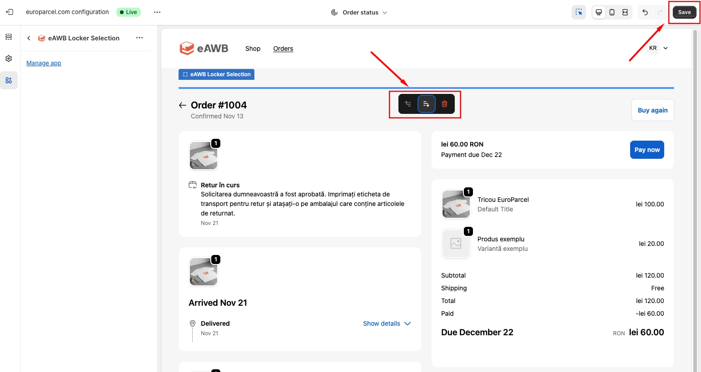Go back using arrow beside Order #1004
Screen dimensions: 701x372
coord(183,105)
